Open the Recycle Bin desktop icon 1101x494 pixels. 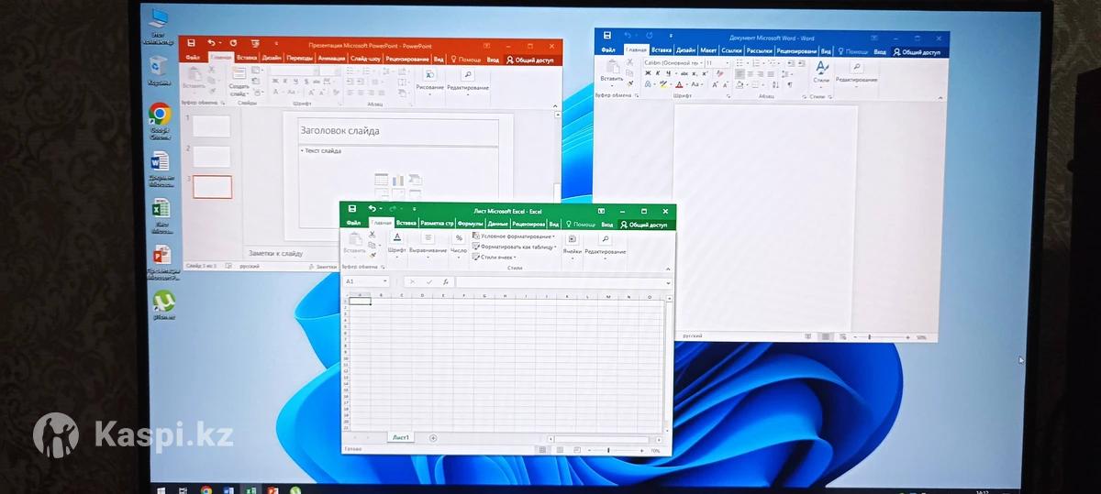159,70
